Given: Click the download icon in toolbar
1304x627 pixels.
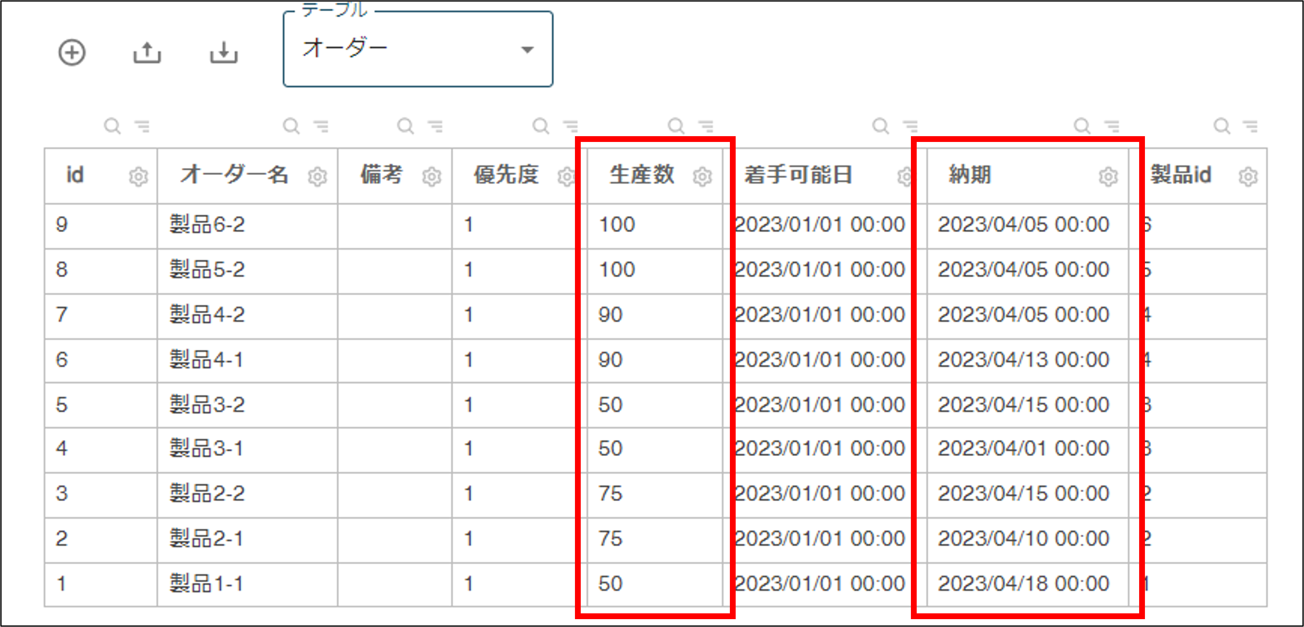Looking at the screenshot, I should (x=224, y=53).
